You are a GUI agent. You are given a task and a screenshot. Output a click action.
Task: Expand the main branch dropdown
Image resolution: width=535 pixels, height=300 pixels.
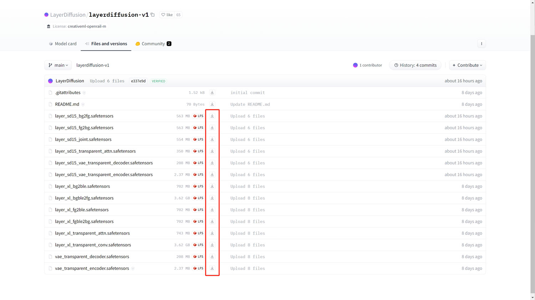(x=58, y=65)
